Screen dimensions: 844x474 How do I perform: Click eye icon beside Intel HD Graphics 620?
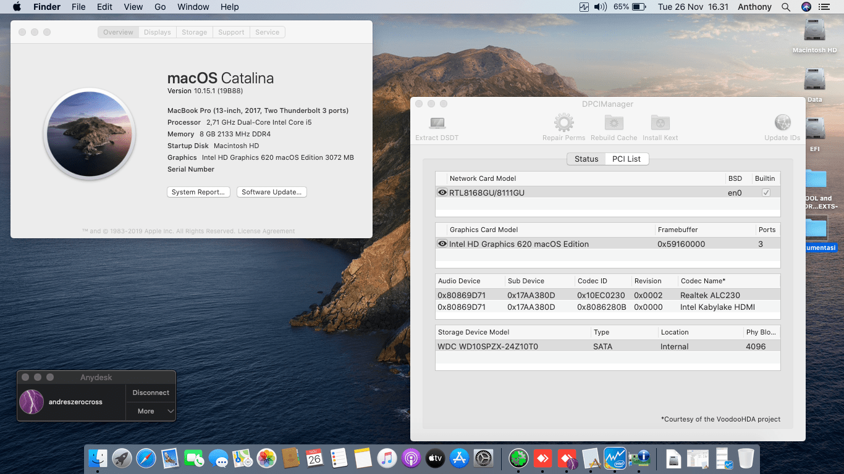click(x=442, y=244)
